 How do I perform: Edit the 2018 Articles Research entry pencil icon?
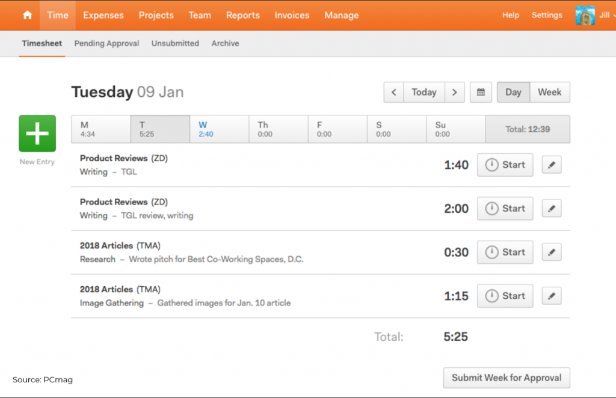pyautogui.click(x=551, y=252)
